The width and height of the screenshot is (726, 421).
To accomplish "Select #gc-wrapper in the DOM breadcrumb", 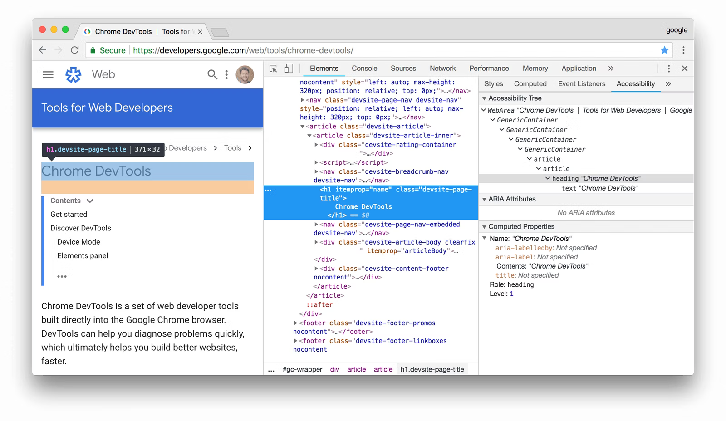I will point(302,370).
